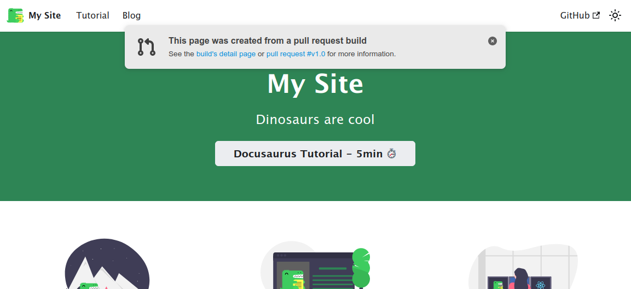Click the large 'My Site' hero heading

point(315,84)
